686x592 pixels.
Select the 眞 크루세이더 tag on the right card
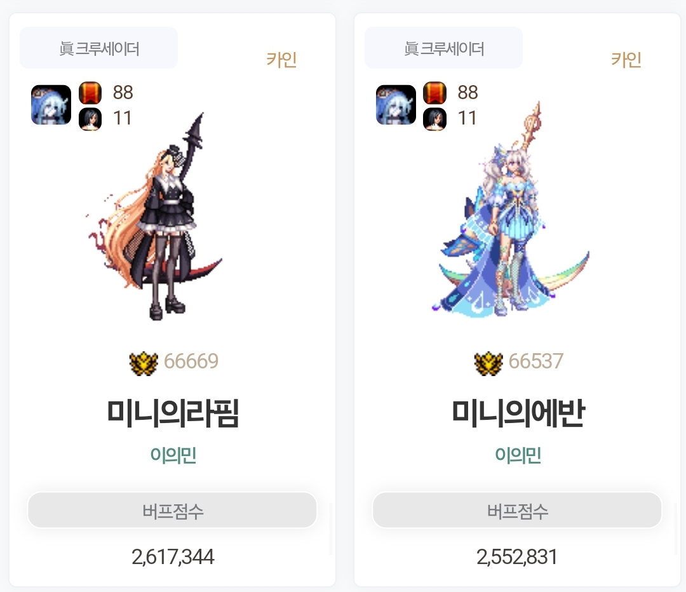pos(443,48)
